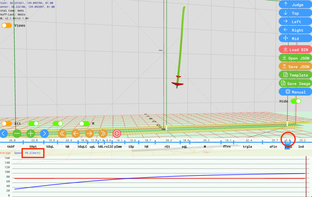
Task: Click blue right chevron next button
Action: (x=44, y=133)
